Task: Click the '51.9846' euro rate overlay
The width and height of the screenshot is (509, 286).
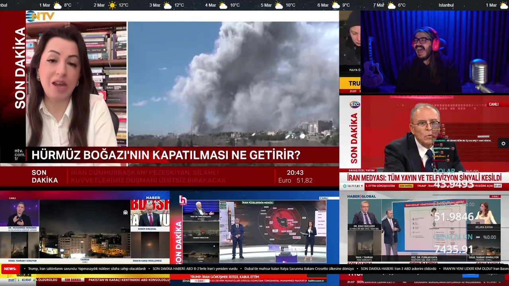Action: 454,216
